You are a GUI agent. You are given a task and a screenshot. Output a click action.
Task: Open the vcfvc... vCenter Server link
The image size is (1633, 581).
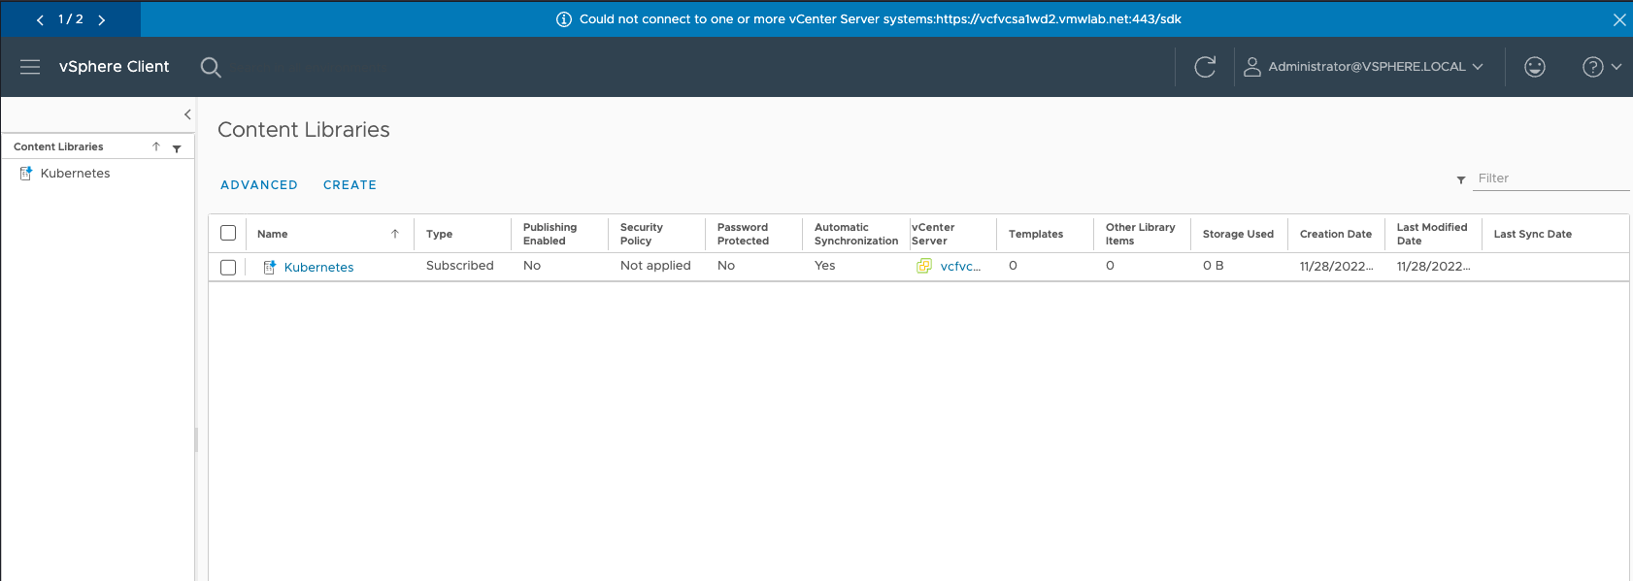960,267
